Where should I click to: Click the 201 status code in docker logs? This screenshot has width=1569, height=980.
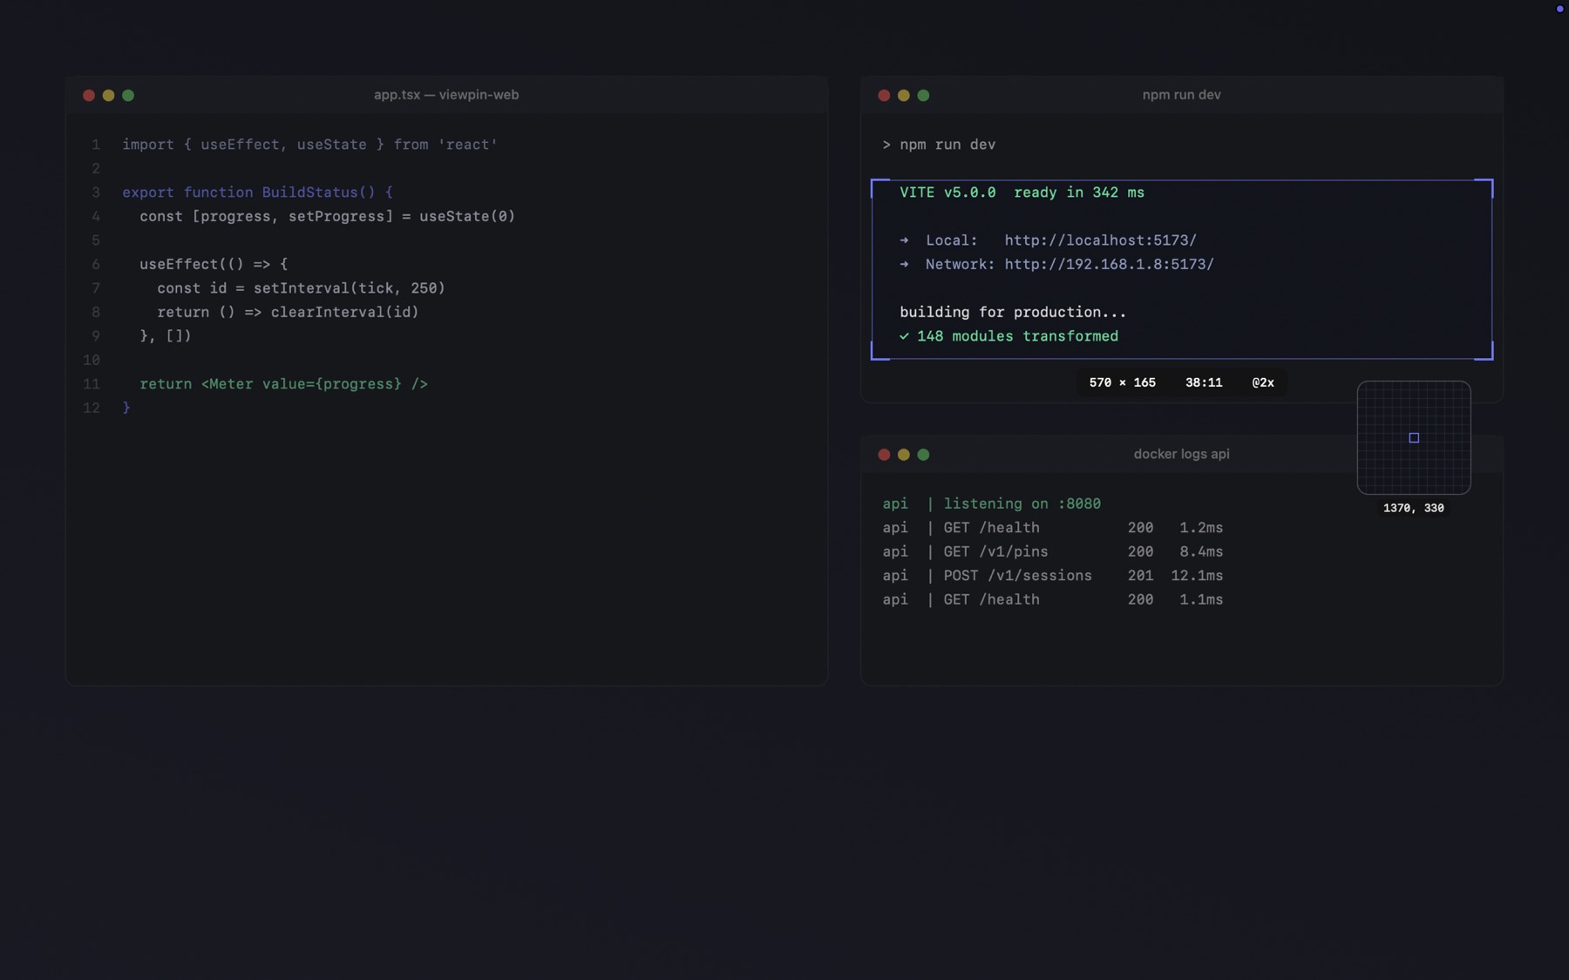1140,576
